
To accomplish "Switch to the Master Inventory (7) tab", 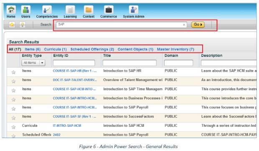I will (x=175, y=49).
